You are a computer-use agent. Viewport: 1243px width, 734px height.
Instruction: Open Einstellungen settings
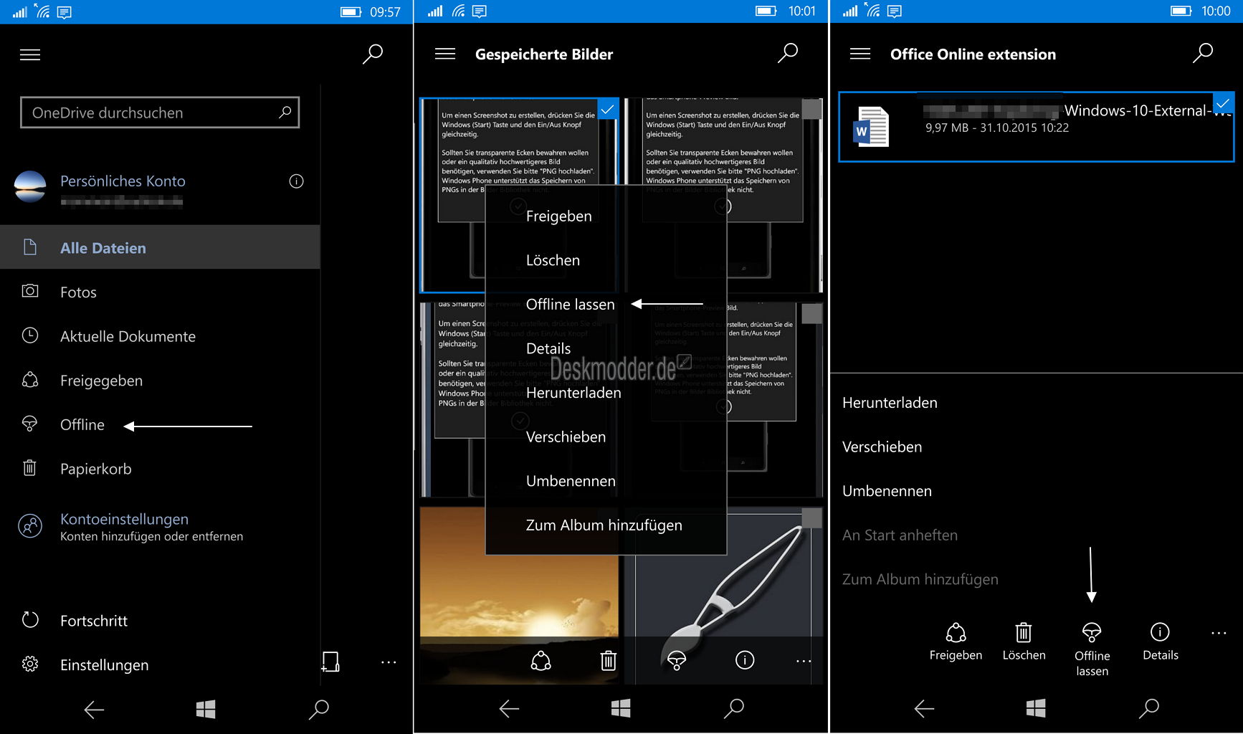[x=160, y=665]
